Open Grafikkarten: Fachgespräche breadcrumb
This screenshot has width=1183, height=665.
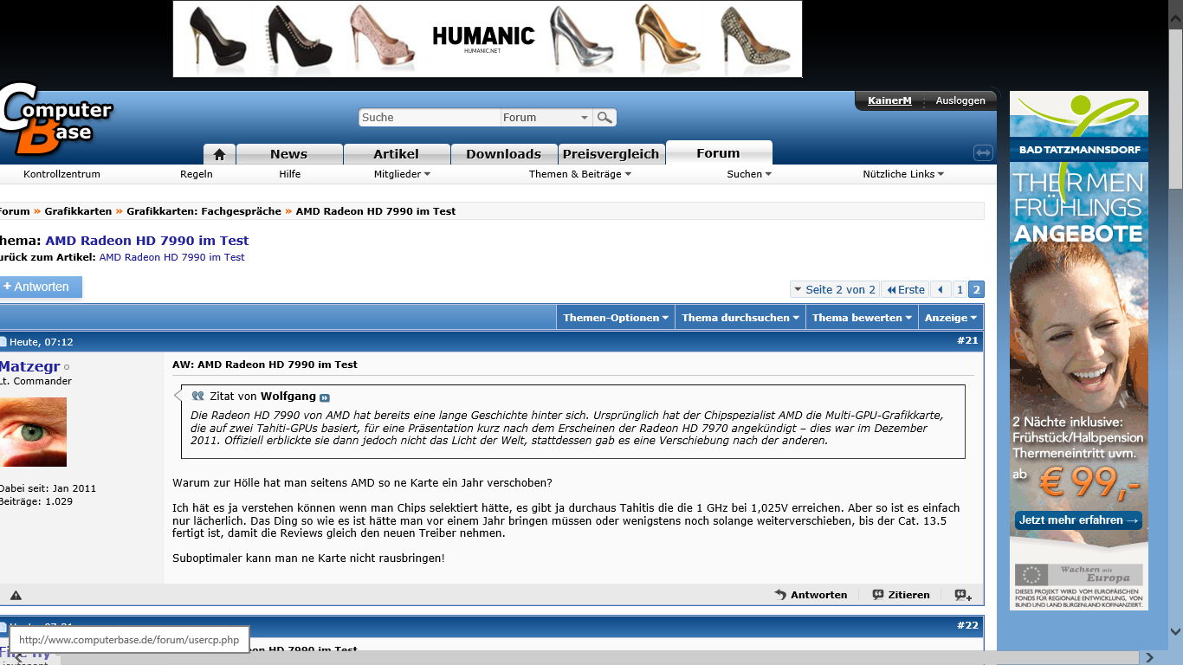pos(204,211)
